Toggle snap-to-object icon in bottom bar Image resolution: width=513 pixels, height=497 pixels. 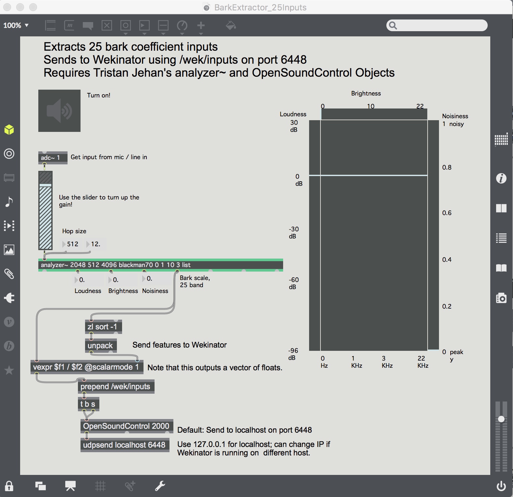click(x=130, y=486)
